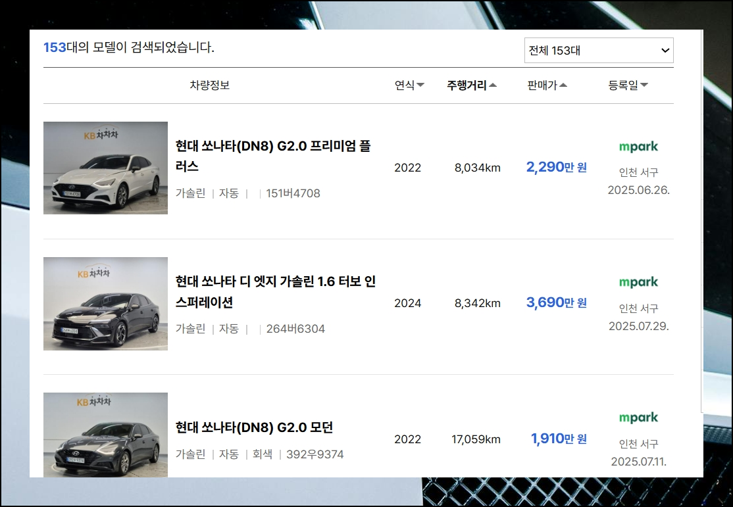Click 회색 color label in 모던 row
This screenshot has width=733, height=507.
(x=263, y=454)
